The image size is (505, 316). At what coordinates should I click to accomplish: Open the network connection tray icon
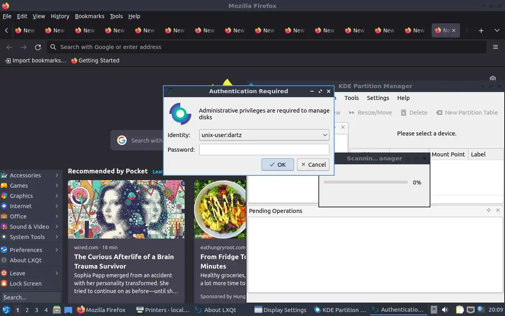pyautogui.click(x=470, y=310)
